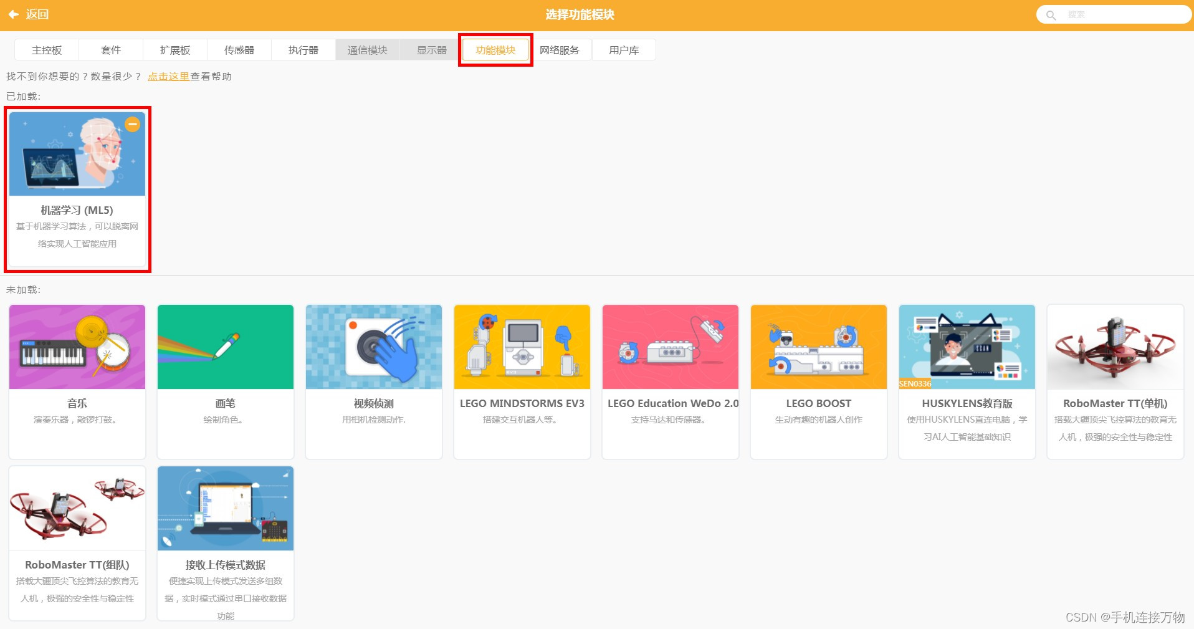
Task: Load the HUSKYLENS教育版 module image
Action: pyautogui.click(x=967, y=347)
